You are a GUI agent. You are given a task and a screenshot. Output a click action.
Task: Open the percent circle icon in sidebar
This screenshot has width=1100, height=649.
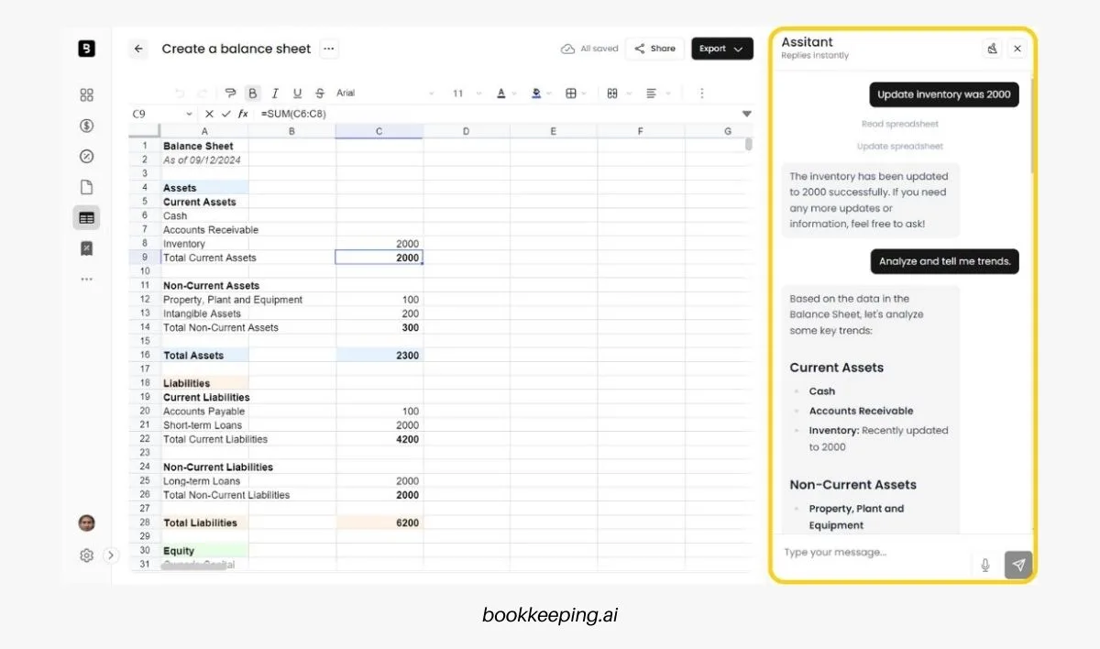(x=86, y=157)
